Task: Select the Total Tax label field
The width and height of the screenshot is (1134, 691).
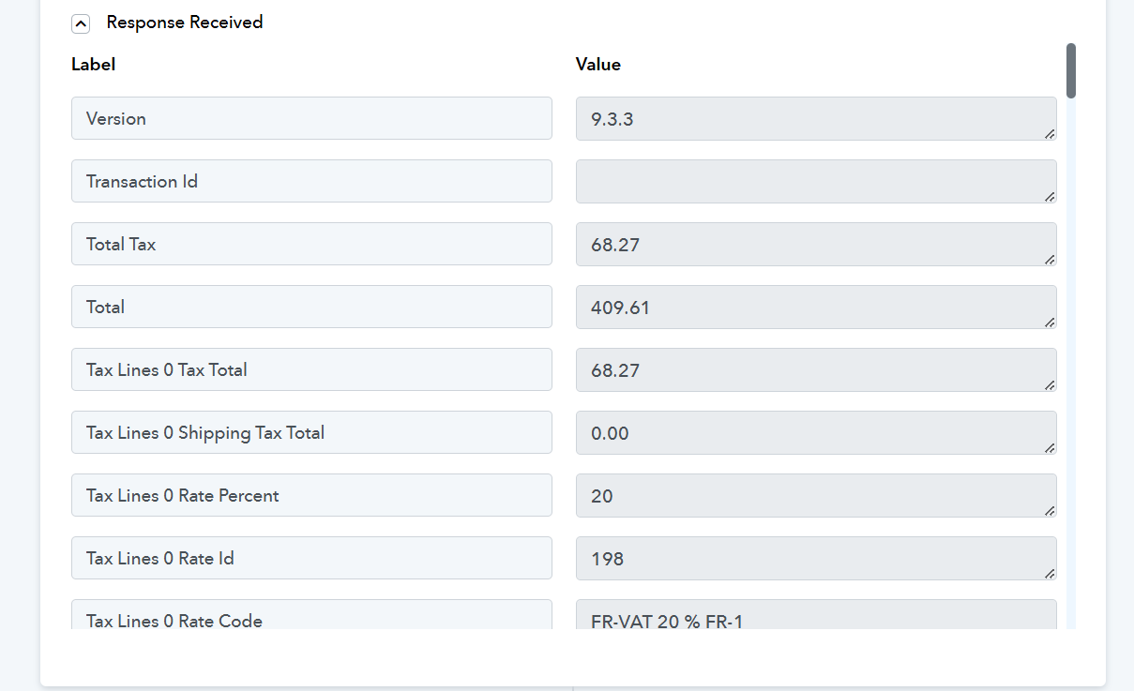Action: pyautogui.click(x=311, y=244)
